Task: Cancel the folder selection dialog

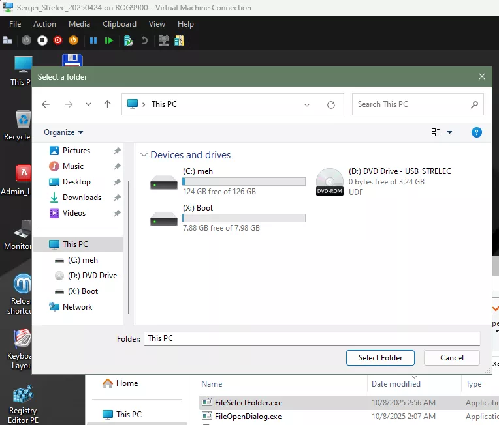Action: pos(451,358)
